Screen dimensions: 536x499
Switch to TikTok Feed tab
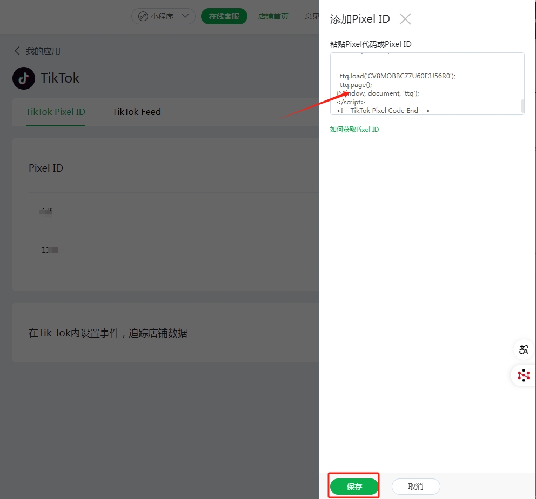[137, 112]
